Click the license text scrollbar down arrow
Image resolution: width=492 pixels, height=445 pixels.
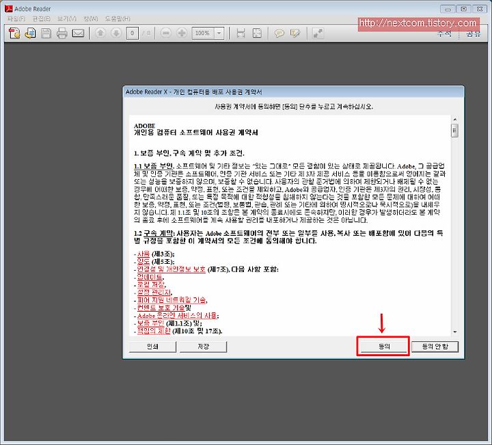[454, 332]
